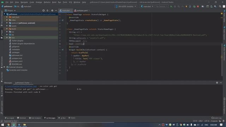Toggle Device File Explorer side panel
226x127 pixels.
pyautogui.click(x=224, y=106)
